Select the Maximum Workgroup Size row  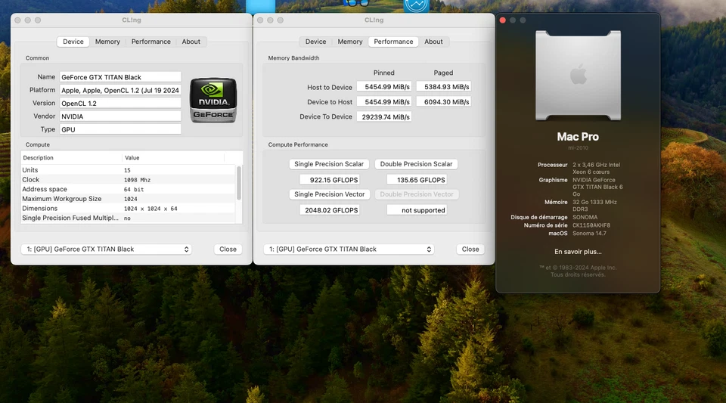[129, 199]
